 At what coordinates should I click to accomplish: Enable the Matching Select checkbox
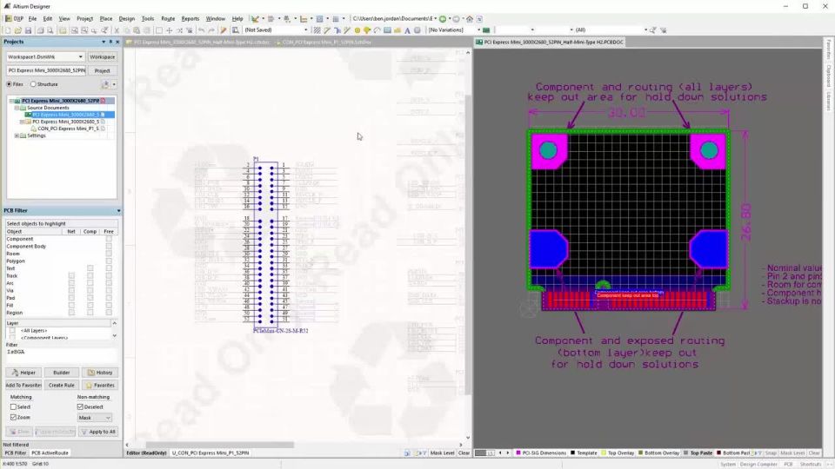point(13,406)
